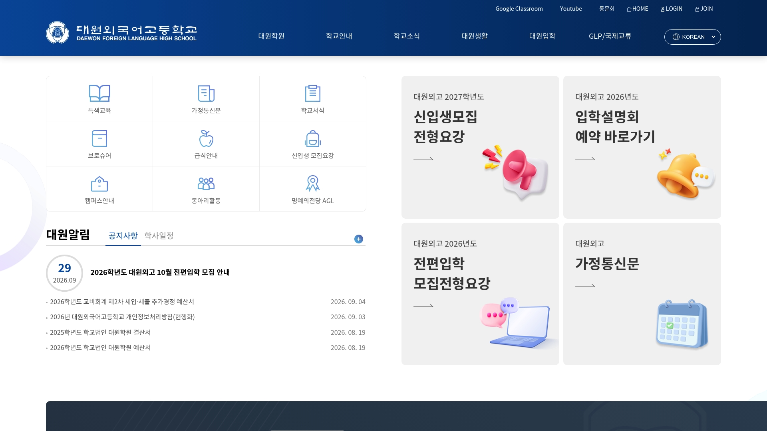
Task: Click the LOGIN link with person icon
Action: [672, 9]
